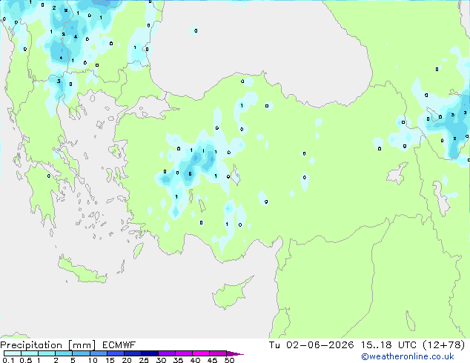The image size is (470, 363).
Task: Select the legend swatch between 5 and 10
Action: pyautogui.click(x=81, y=353)
